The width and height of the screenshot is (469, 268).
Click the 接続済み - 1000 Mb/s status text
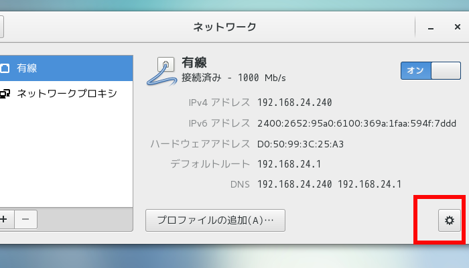click(x=234, y=78)
